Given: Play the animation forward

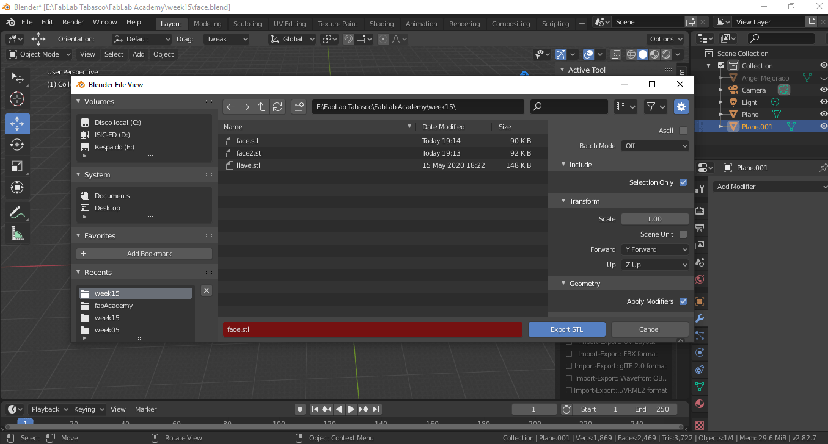Looking at the screenshot, I should (351, 409).
